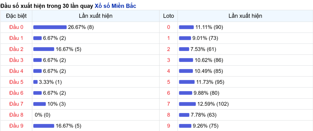
Task: Open the Xổ số Miền Bắc link
Action: [x=115, y=6]
